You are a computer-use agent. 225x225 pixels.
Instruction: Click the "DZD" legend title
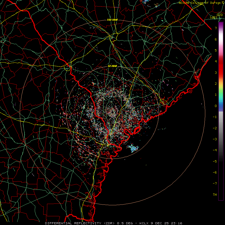[x=219, y=15]
